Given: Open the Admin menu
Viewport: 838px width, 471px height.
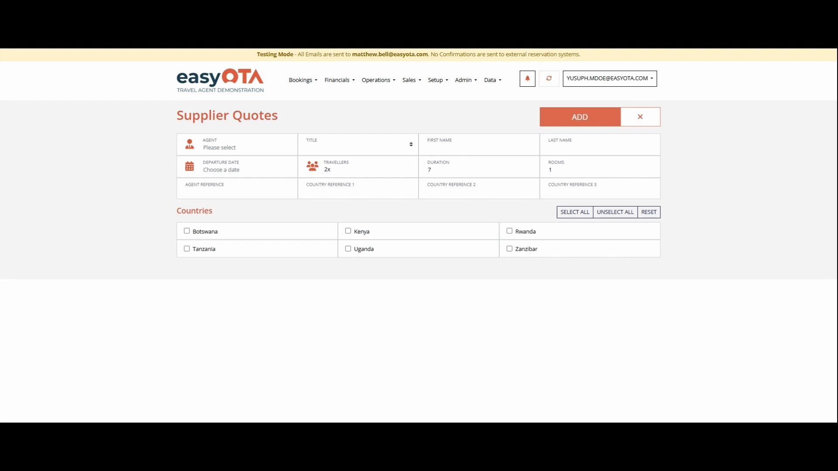Looking at the screenshot, I should pyautogui.click(x=466, y=80).
